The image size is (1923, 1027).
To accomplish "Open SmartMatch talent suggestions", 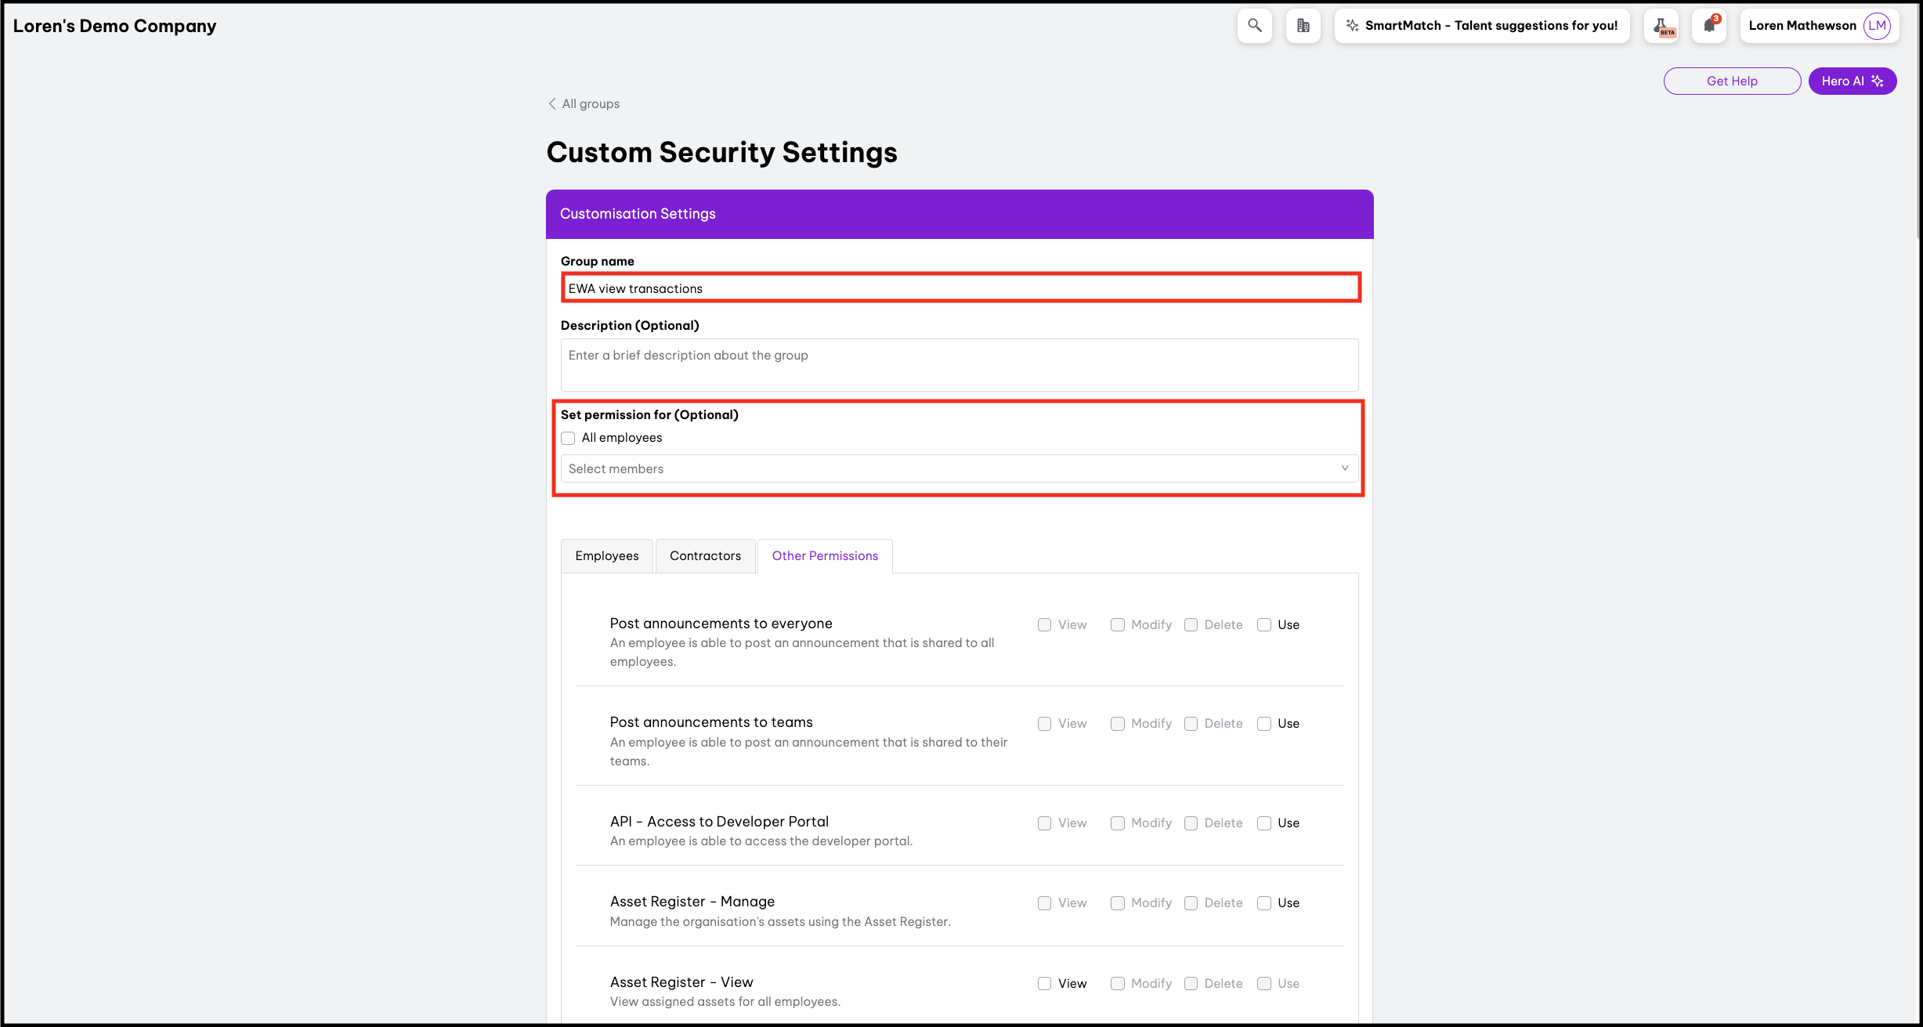I will pos(1491,25).
